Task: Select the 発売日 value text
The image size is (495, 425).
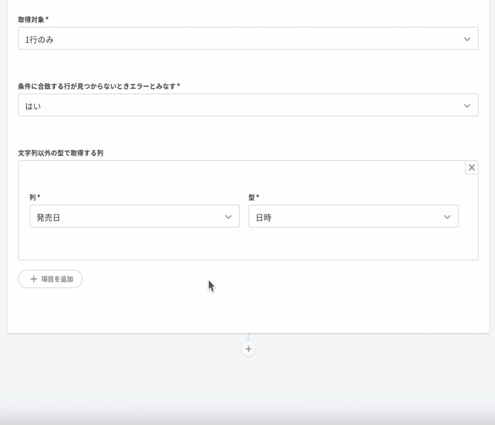Action: click(48, 218)
